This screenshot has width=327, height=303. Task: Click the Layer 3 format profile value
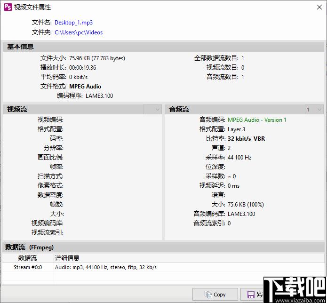tap(236, 129)
